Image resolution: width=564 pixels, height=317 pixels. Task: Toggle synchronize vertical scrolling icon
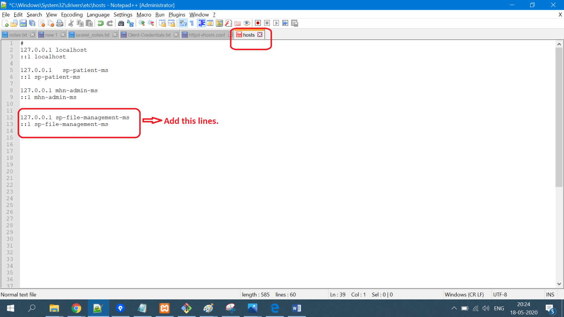coord(162,23)
